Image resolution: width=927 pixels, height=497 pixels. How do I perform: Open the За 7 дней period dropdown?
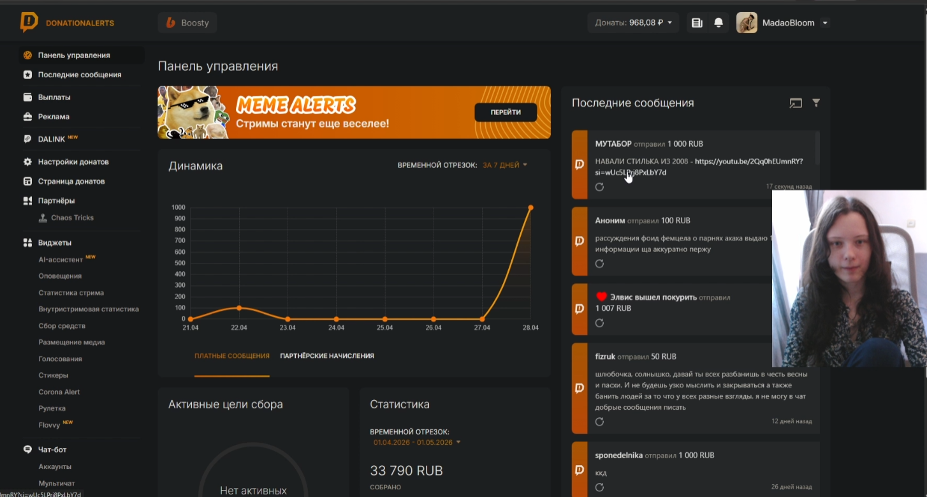click(x=505, y=165)
